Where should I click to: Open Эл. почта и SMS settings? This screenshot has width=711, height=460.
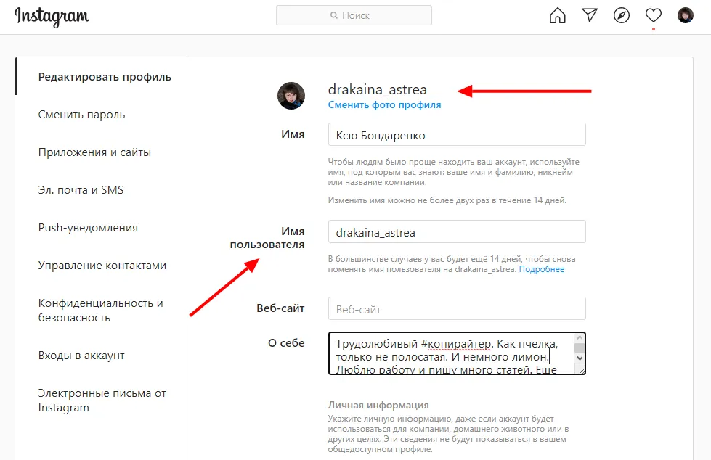tap(81, 190)
